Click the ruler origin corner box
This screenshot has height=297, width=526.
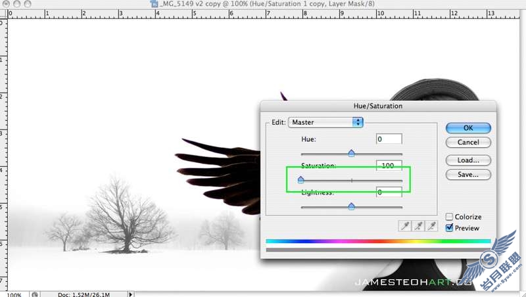click(3, 14)
